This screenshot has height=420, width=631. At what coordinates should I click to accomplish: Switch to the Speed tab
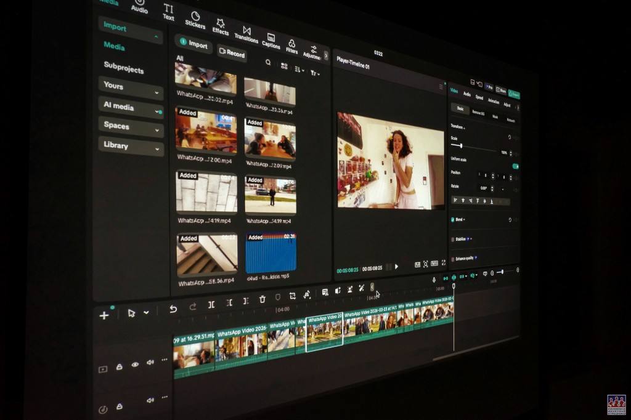click(479, 97)
